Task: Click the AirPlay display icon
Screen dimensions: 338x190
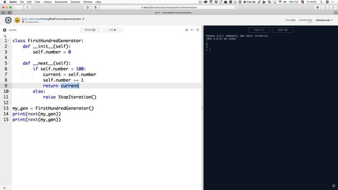Action: (x=275, y=2)
